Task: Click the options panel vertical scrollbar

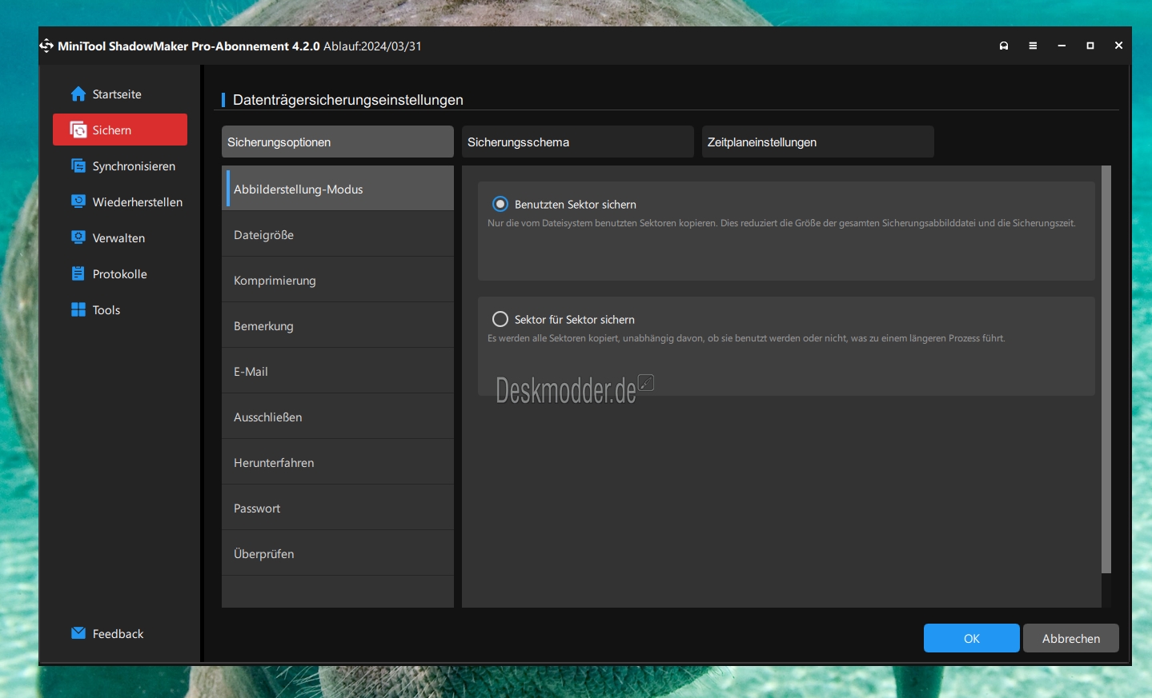Action: [x=1106, y=369]
